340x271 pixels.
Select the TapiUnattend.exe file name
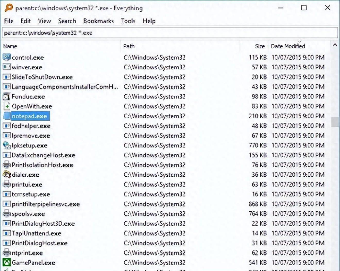(x=37, y=233)
